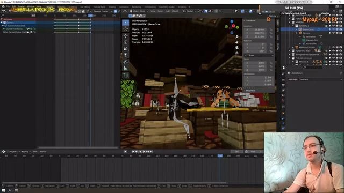Collapse the Summary channel in dope sheet
Viewport: 344px width, 193px height.
point(2,19)
